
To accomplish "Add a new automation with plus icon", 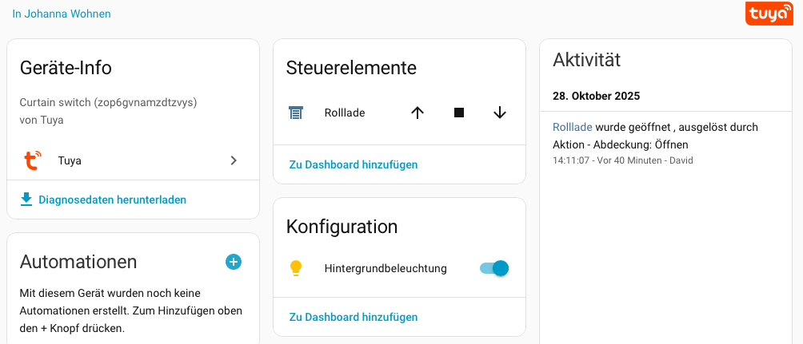I will (x=234, y=261).
